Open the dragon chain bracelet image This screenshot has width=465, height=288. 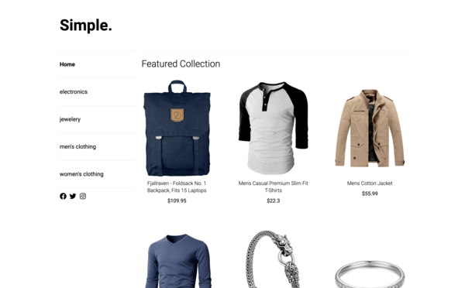pos(274,259)
